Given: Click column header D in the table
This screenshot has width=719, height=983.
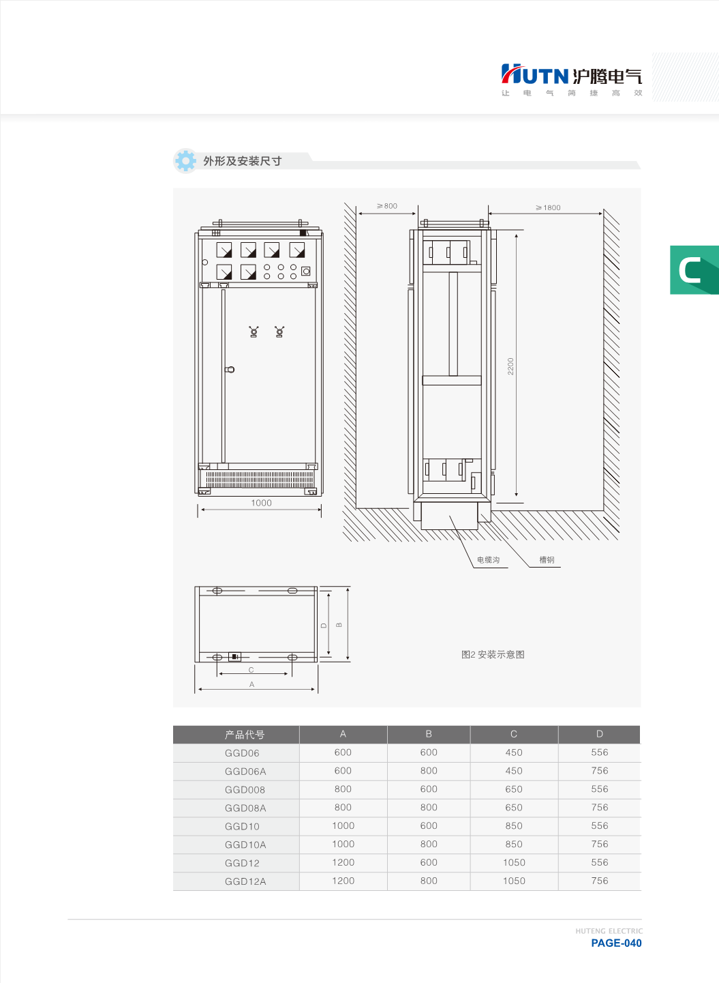Looking at the screenshot, I should pos(599,734).
